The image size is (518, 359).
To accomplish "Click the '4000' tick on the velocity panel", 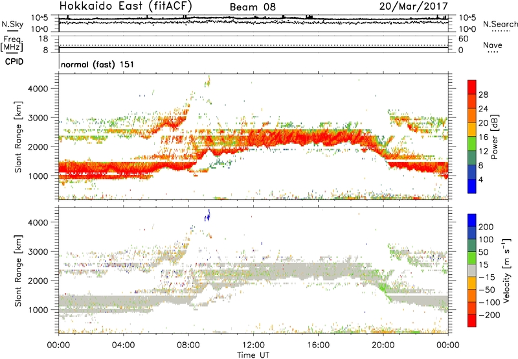I will (38, 222).
